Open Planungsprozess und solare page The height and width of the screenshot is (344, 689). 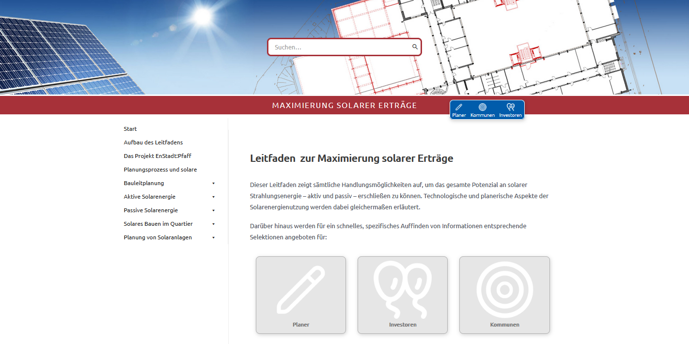tap(160, 170)
